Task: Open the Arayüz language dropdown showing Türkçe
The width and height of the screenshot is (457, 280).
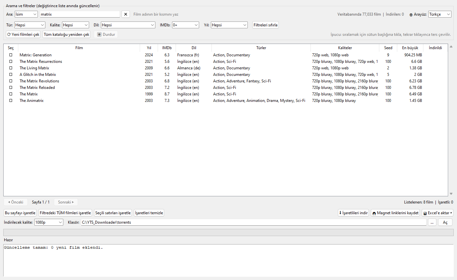Action: [440, 14]
